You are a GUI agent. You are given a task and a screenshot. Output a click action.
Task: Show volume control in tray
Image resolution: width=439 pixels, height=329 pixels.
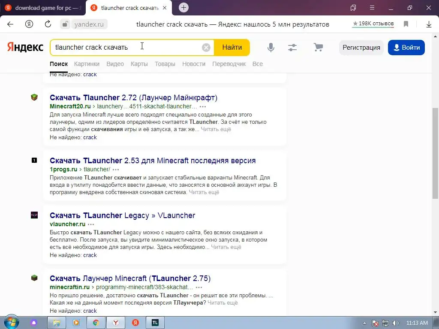pyautogui.click(x=396, y=323)
